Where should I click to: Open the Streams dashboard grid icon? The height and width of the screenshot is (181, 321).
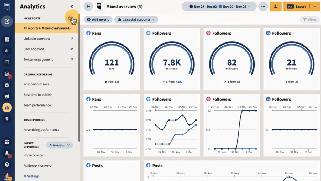pyautogui.click(x=7, y=39)
